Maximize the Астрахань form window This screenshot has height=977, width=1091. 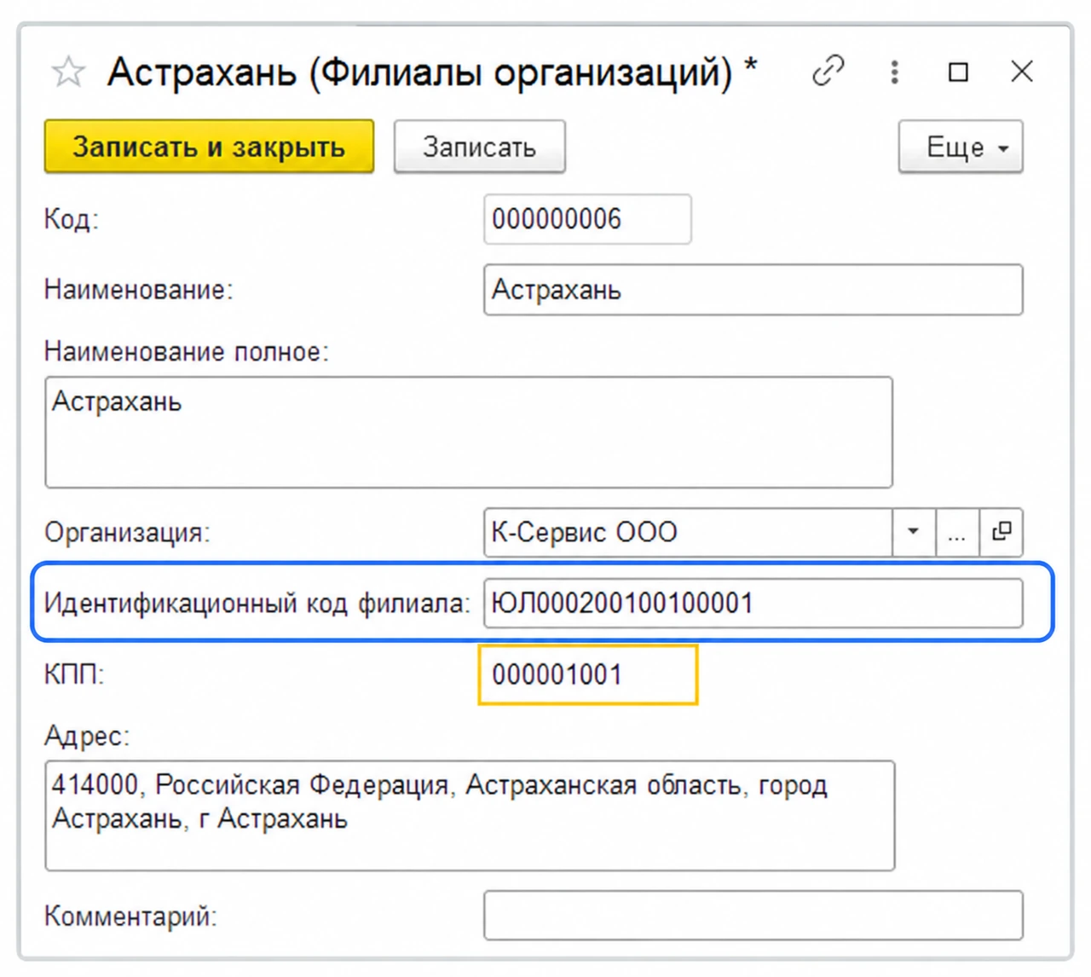(x=958, y=72)
